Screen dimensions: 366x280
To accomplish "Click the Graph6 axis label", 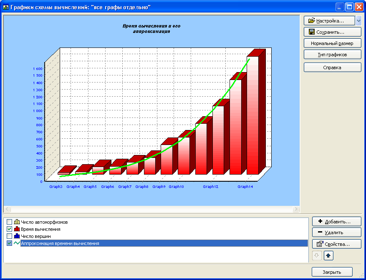I will pos(108,187).
